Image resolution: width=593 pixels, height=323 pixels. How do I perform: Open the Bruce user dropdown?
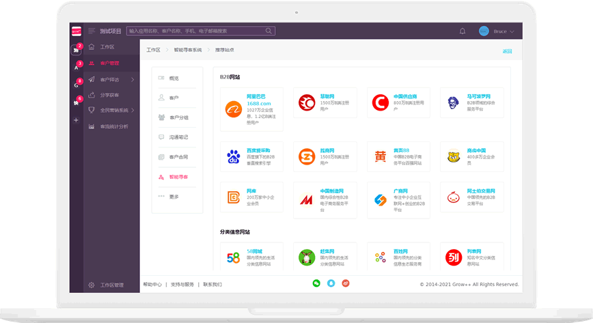(497, 31)
